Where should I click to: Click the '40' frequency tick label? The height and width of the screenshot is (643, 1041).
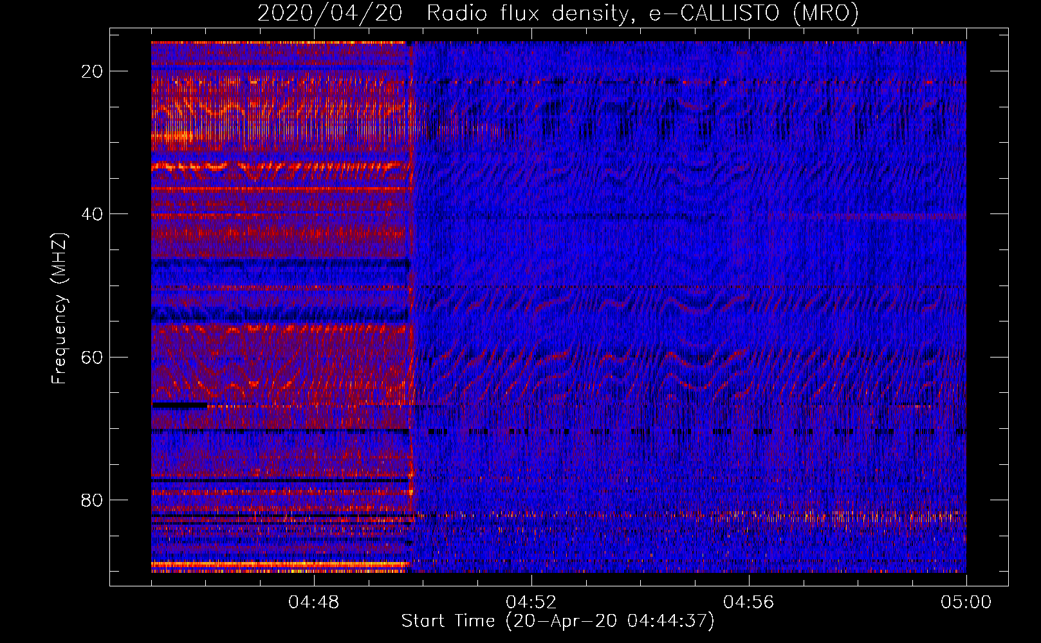[x=92, y=214]
